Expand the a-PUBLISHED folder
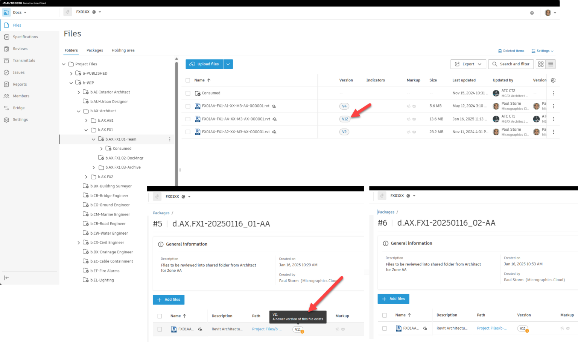 click(x=71, y=74)
